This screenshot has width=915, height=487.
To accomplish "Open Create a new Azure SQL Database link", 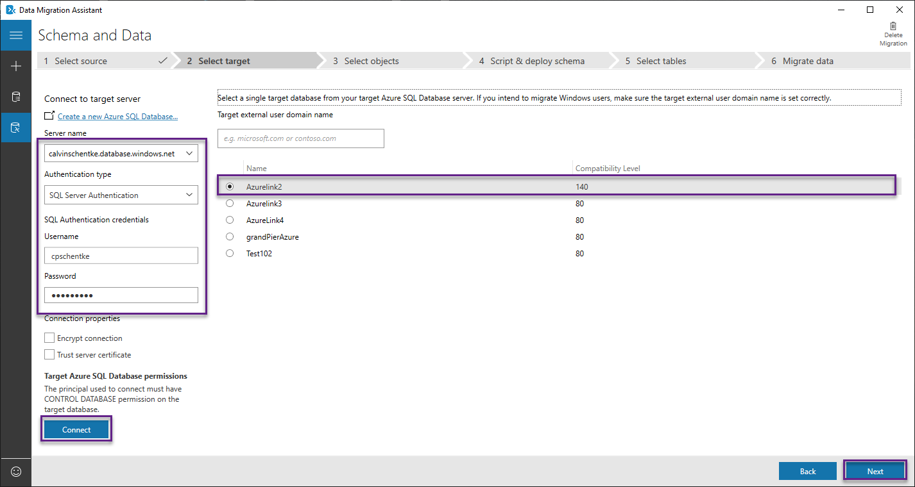I will point(117,116).
